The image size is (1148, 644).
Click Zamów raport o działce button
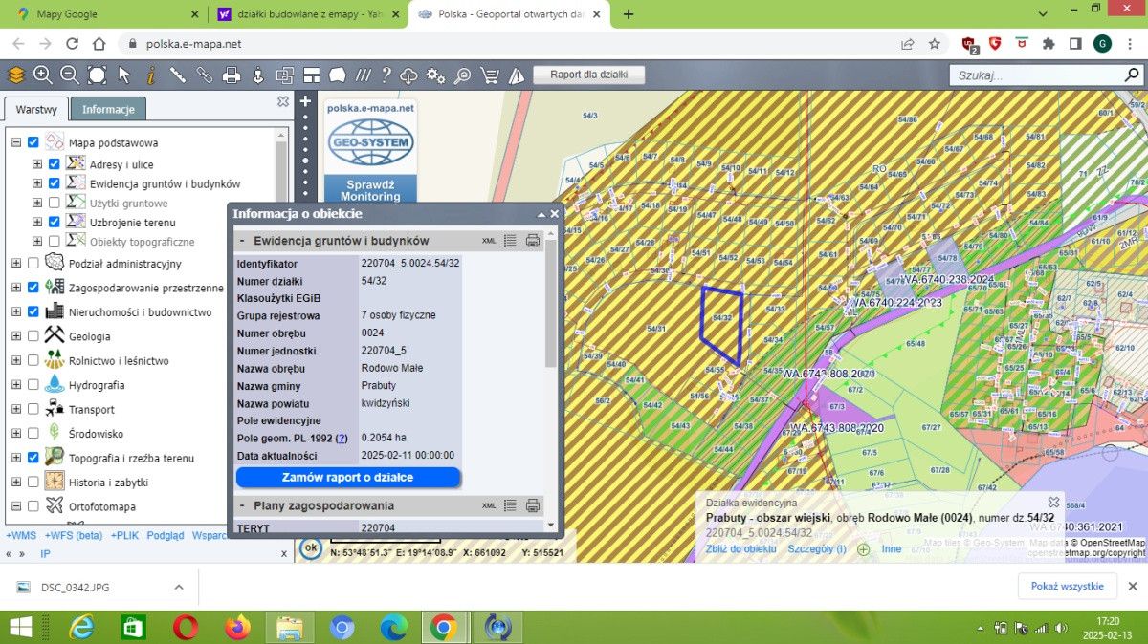pos(347,477)
